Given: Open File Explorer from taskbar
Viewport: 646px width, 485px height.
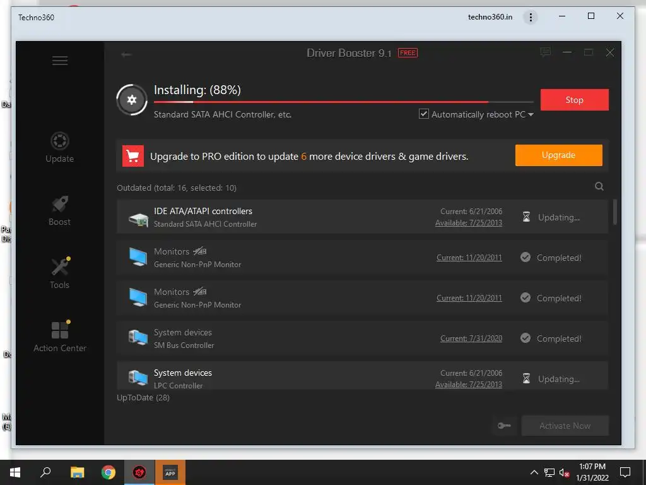Looking at the screenshot, I should [77, 472].
